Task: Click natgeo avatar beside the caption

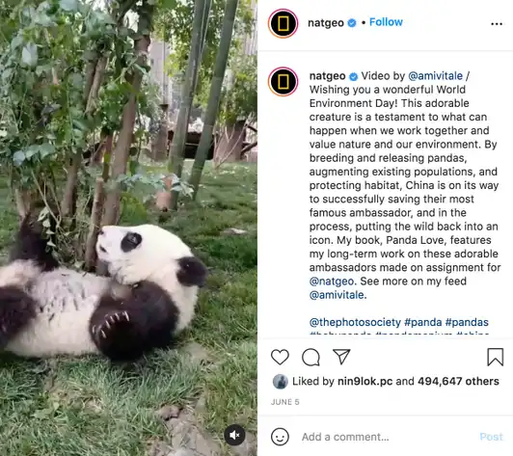Action: 283,81
